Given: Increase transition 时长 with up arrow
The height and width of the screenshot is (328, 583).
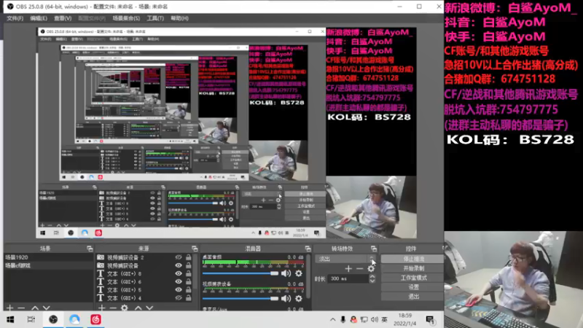Looking at the screenshot, I should click(372, 276).
